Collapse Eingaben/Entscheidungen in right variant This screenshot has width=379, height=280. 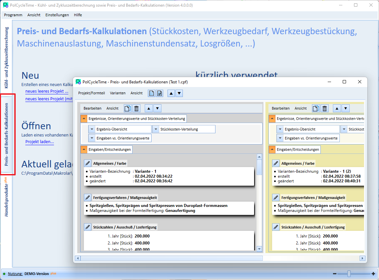click(272, 149)
